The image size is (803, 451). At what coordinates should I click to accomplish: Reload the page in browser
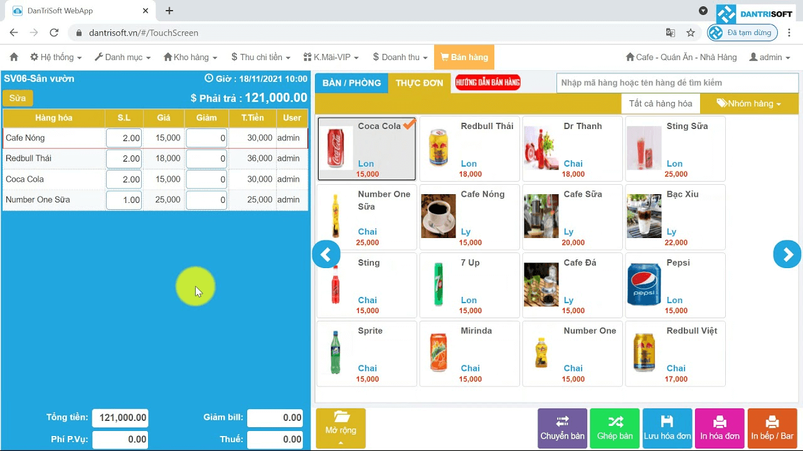tap(54, 33)
